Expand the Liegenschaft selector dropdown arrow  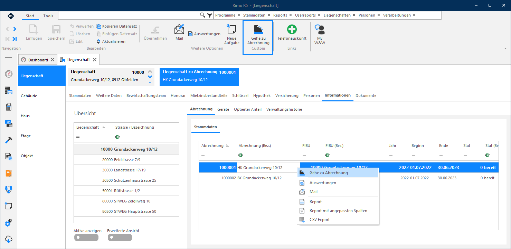pos(150,82)
